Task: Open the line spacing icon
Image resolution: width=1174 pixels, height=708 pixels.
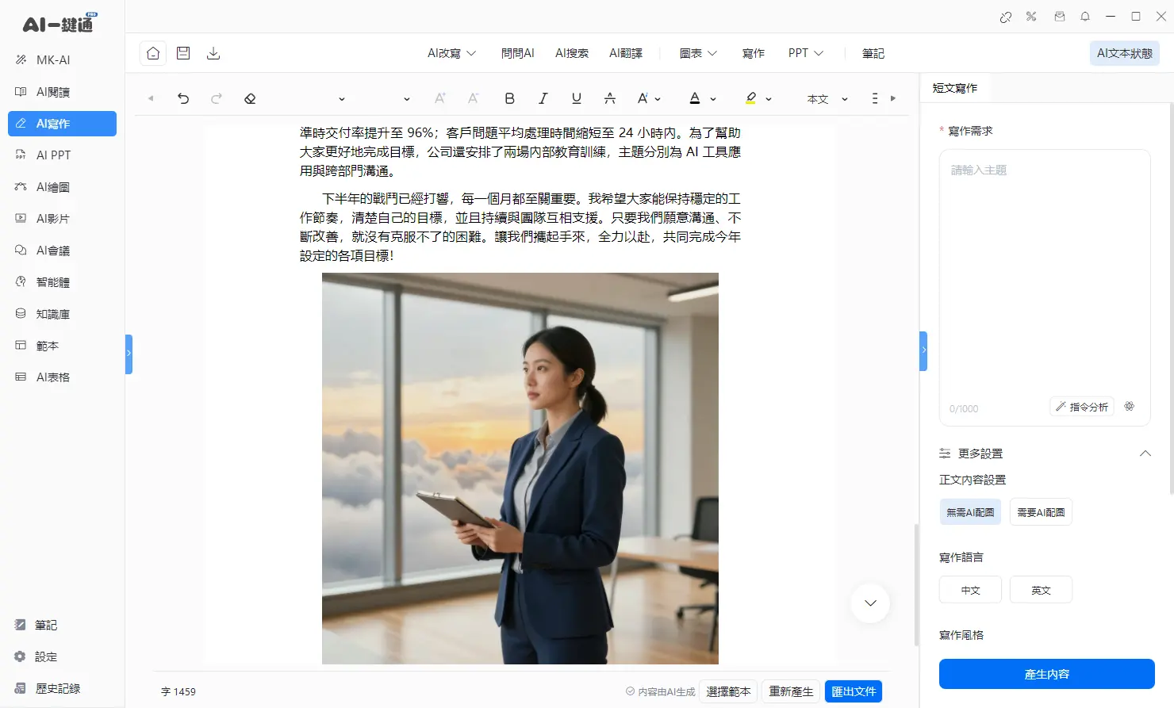Action: [x=875, y=98]
